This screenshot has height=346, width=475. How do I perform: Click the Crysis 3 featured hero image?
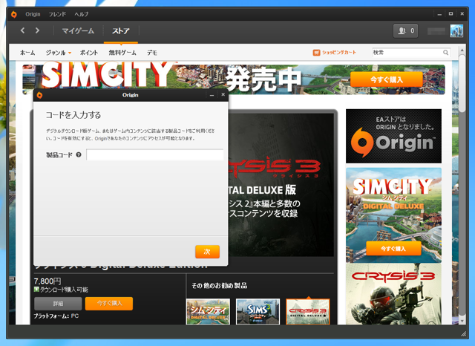click(x=281, y=185)
